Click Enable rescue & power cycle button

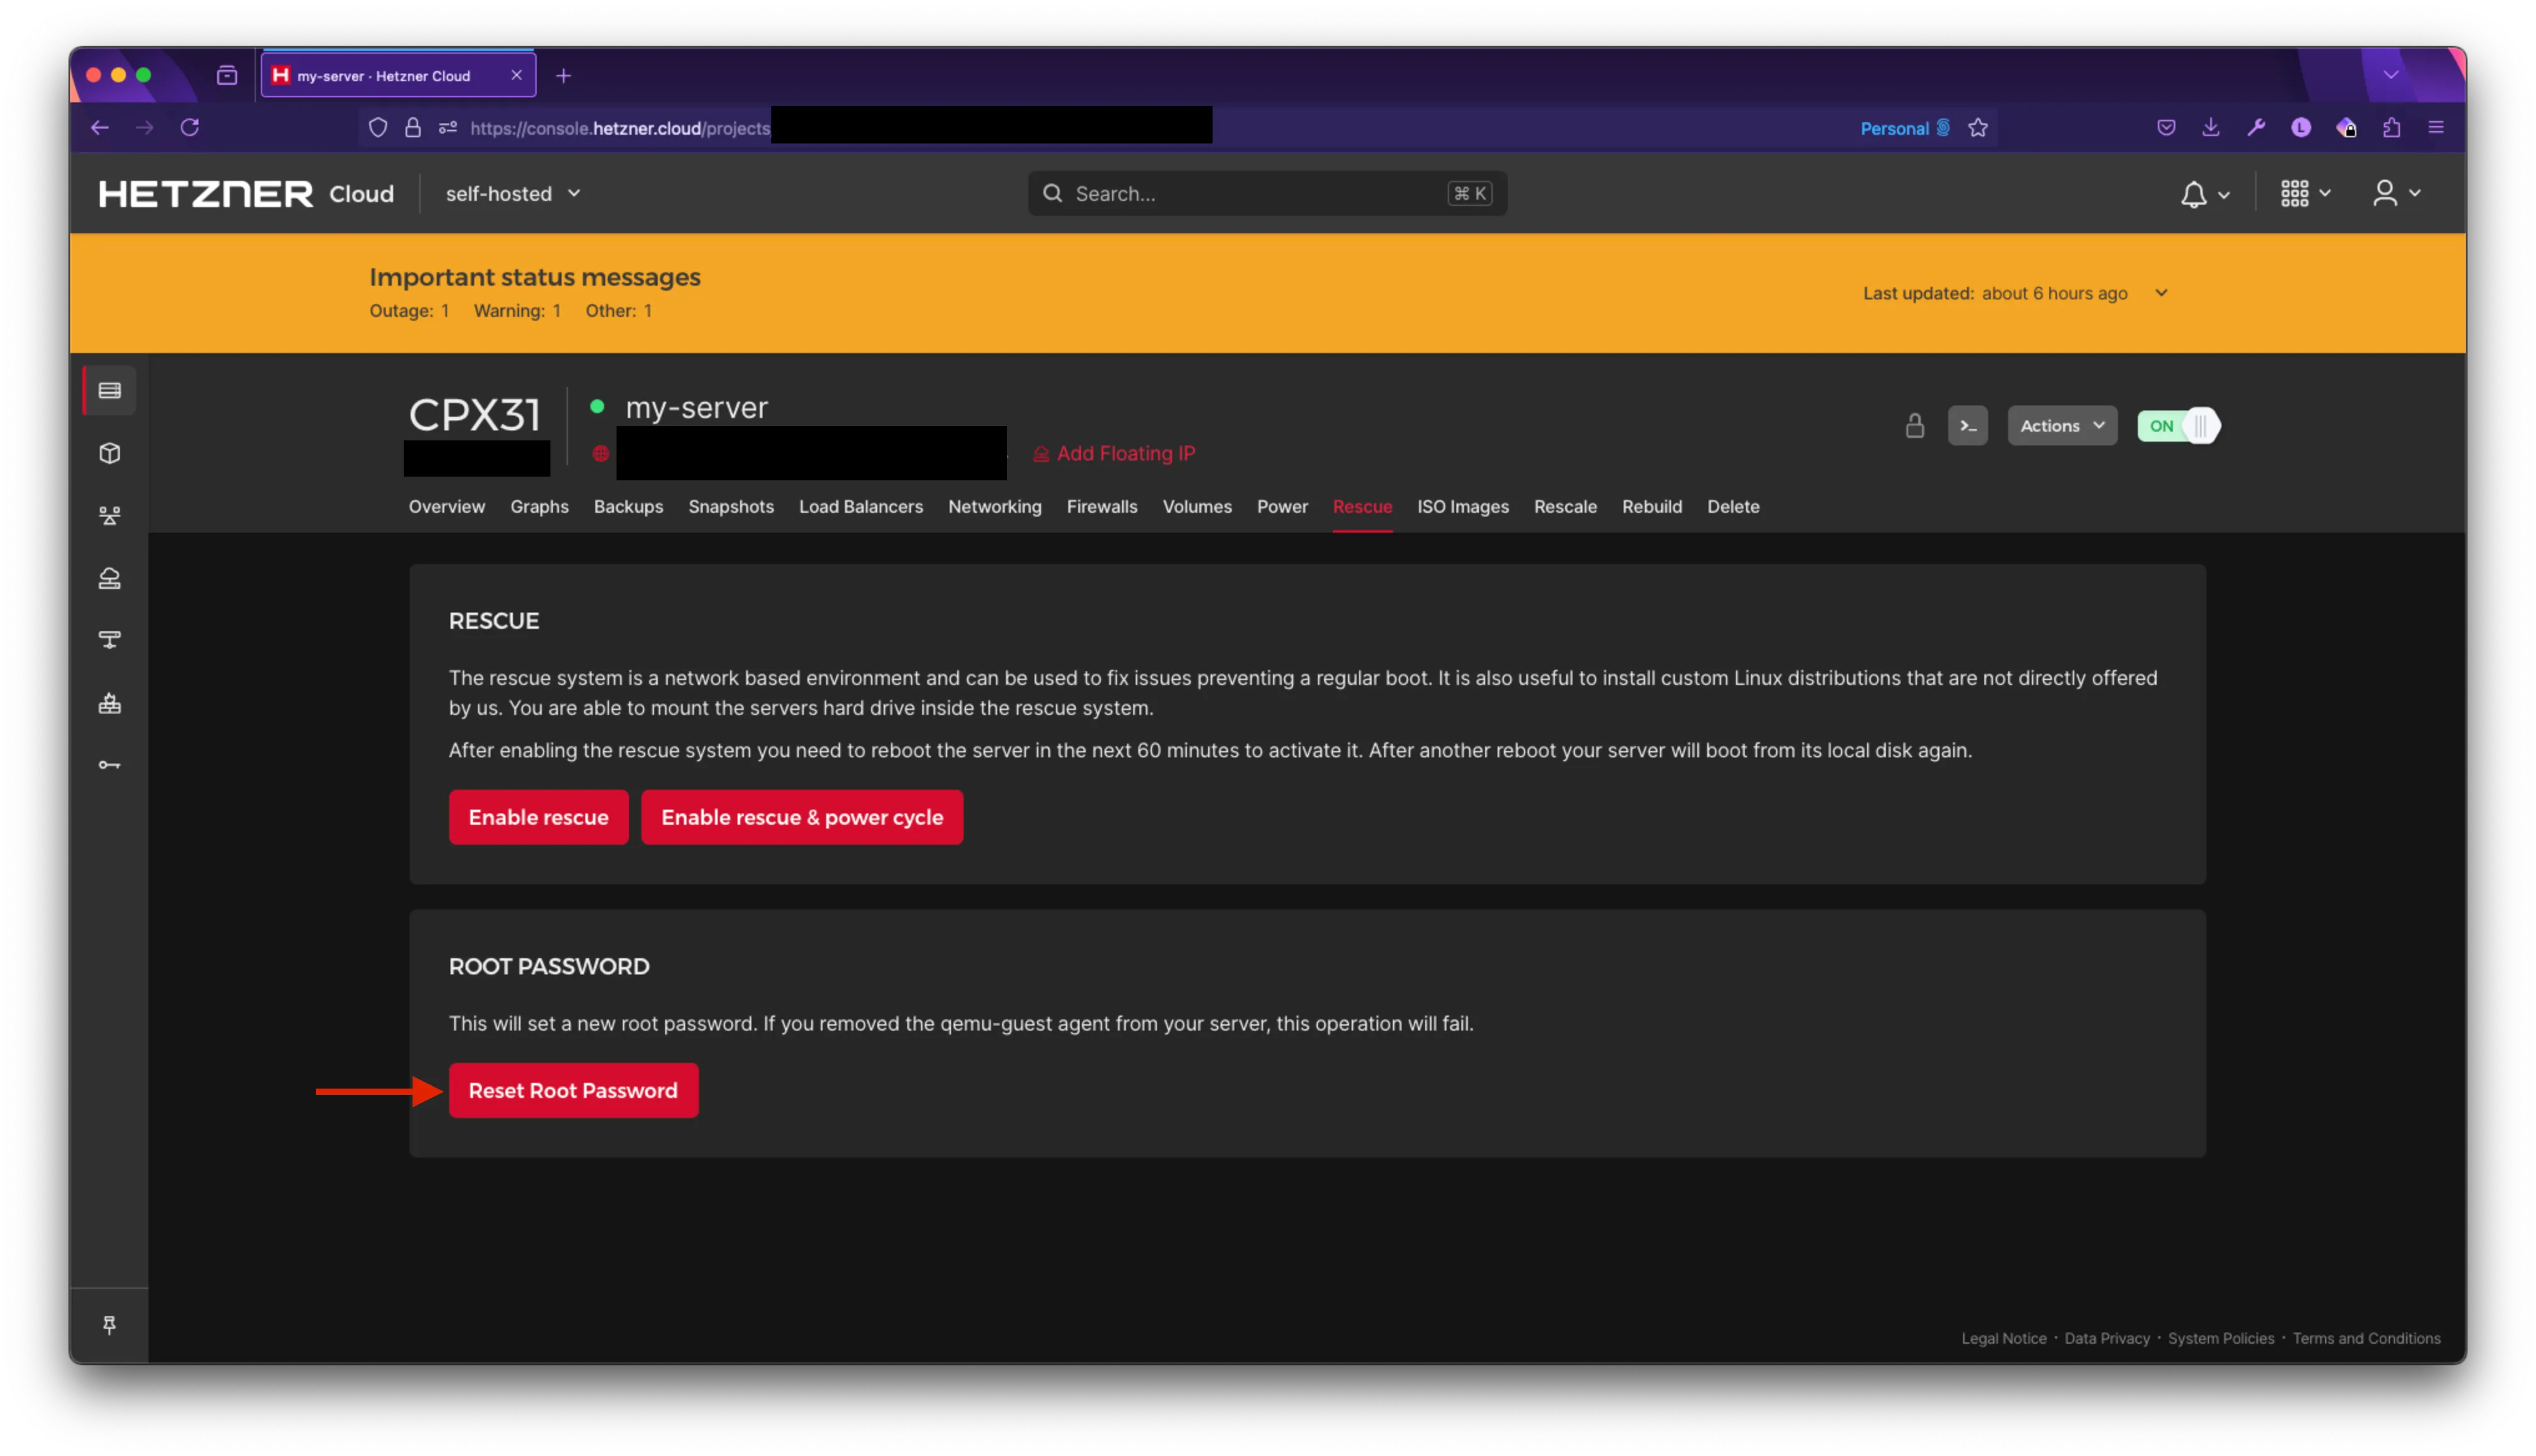click(802, 817)
